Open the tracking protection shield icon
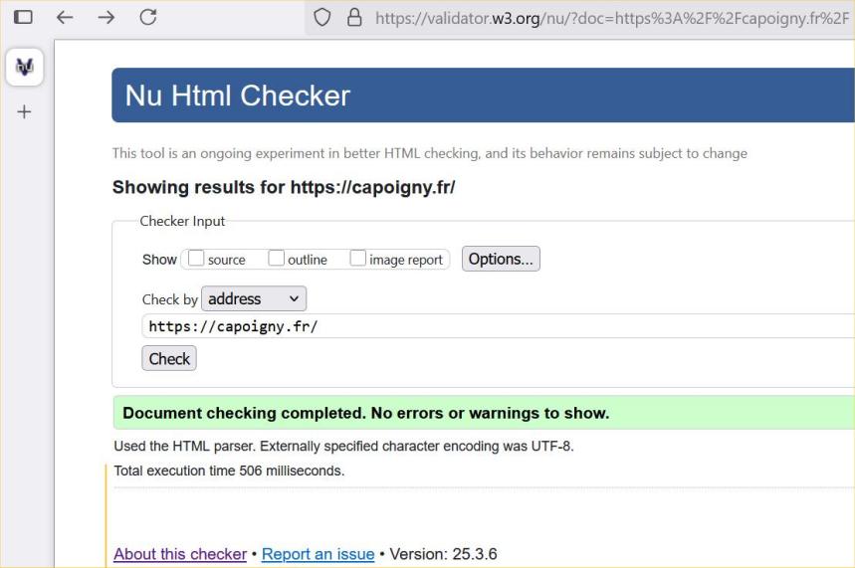855x568 pixels. pyautogui.click(x=321, y=17)
